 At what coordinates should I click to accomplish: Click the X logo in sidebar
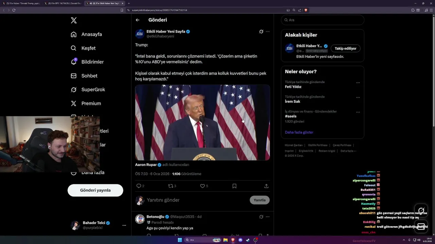(74, 20)
